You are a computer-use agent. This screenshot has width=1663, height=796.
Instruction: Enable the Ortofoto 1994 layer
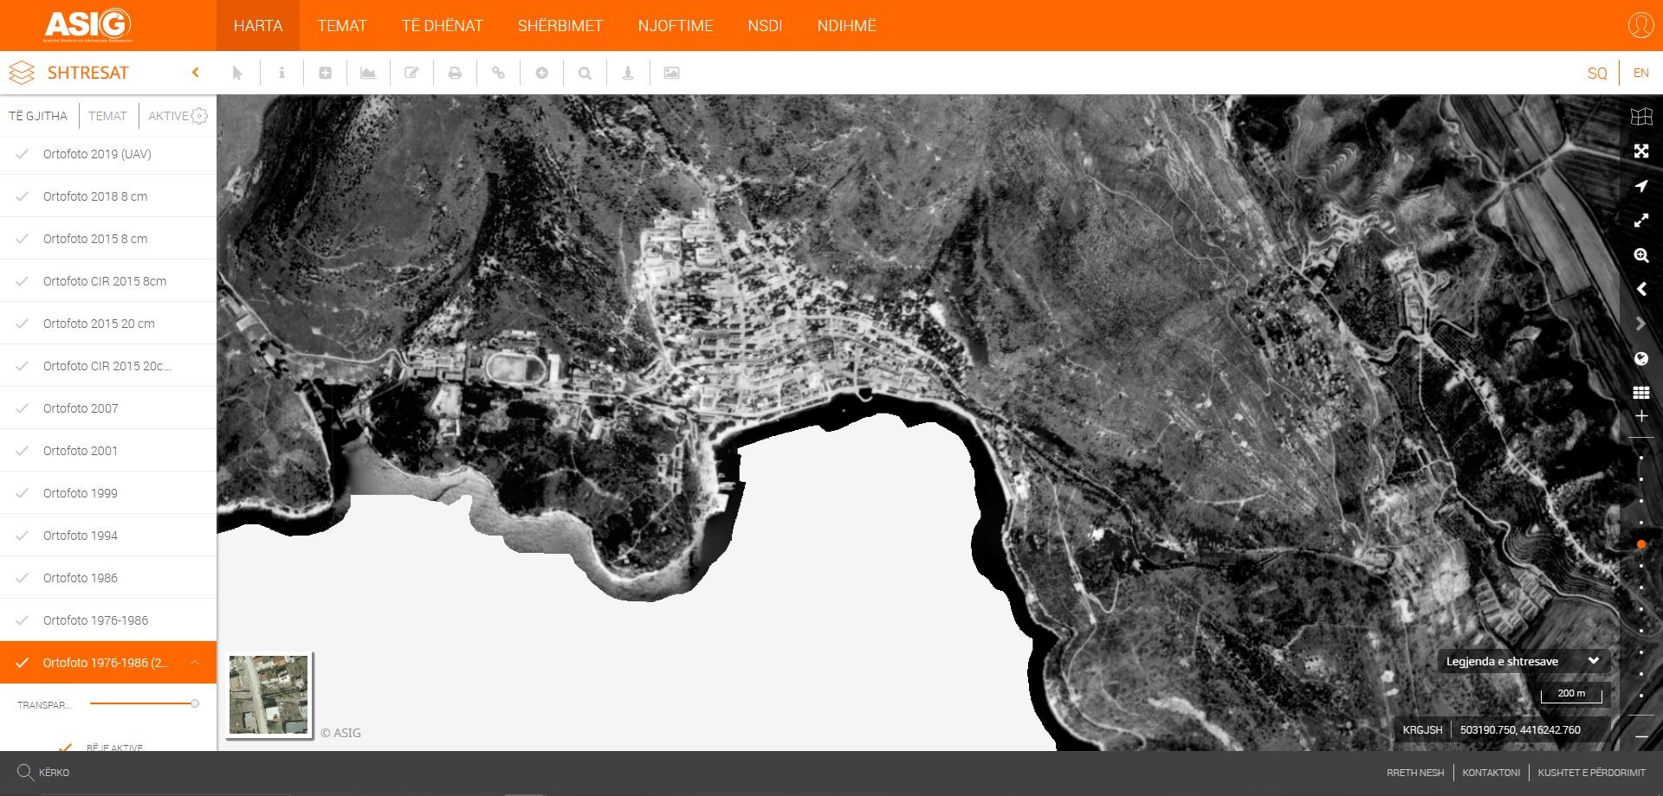[x=23, y=536]
